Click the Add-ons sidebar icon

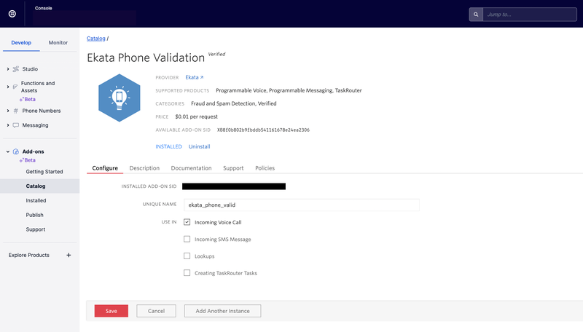tap(15, 151)
